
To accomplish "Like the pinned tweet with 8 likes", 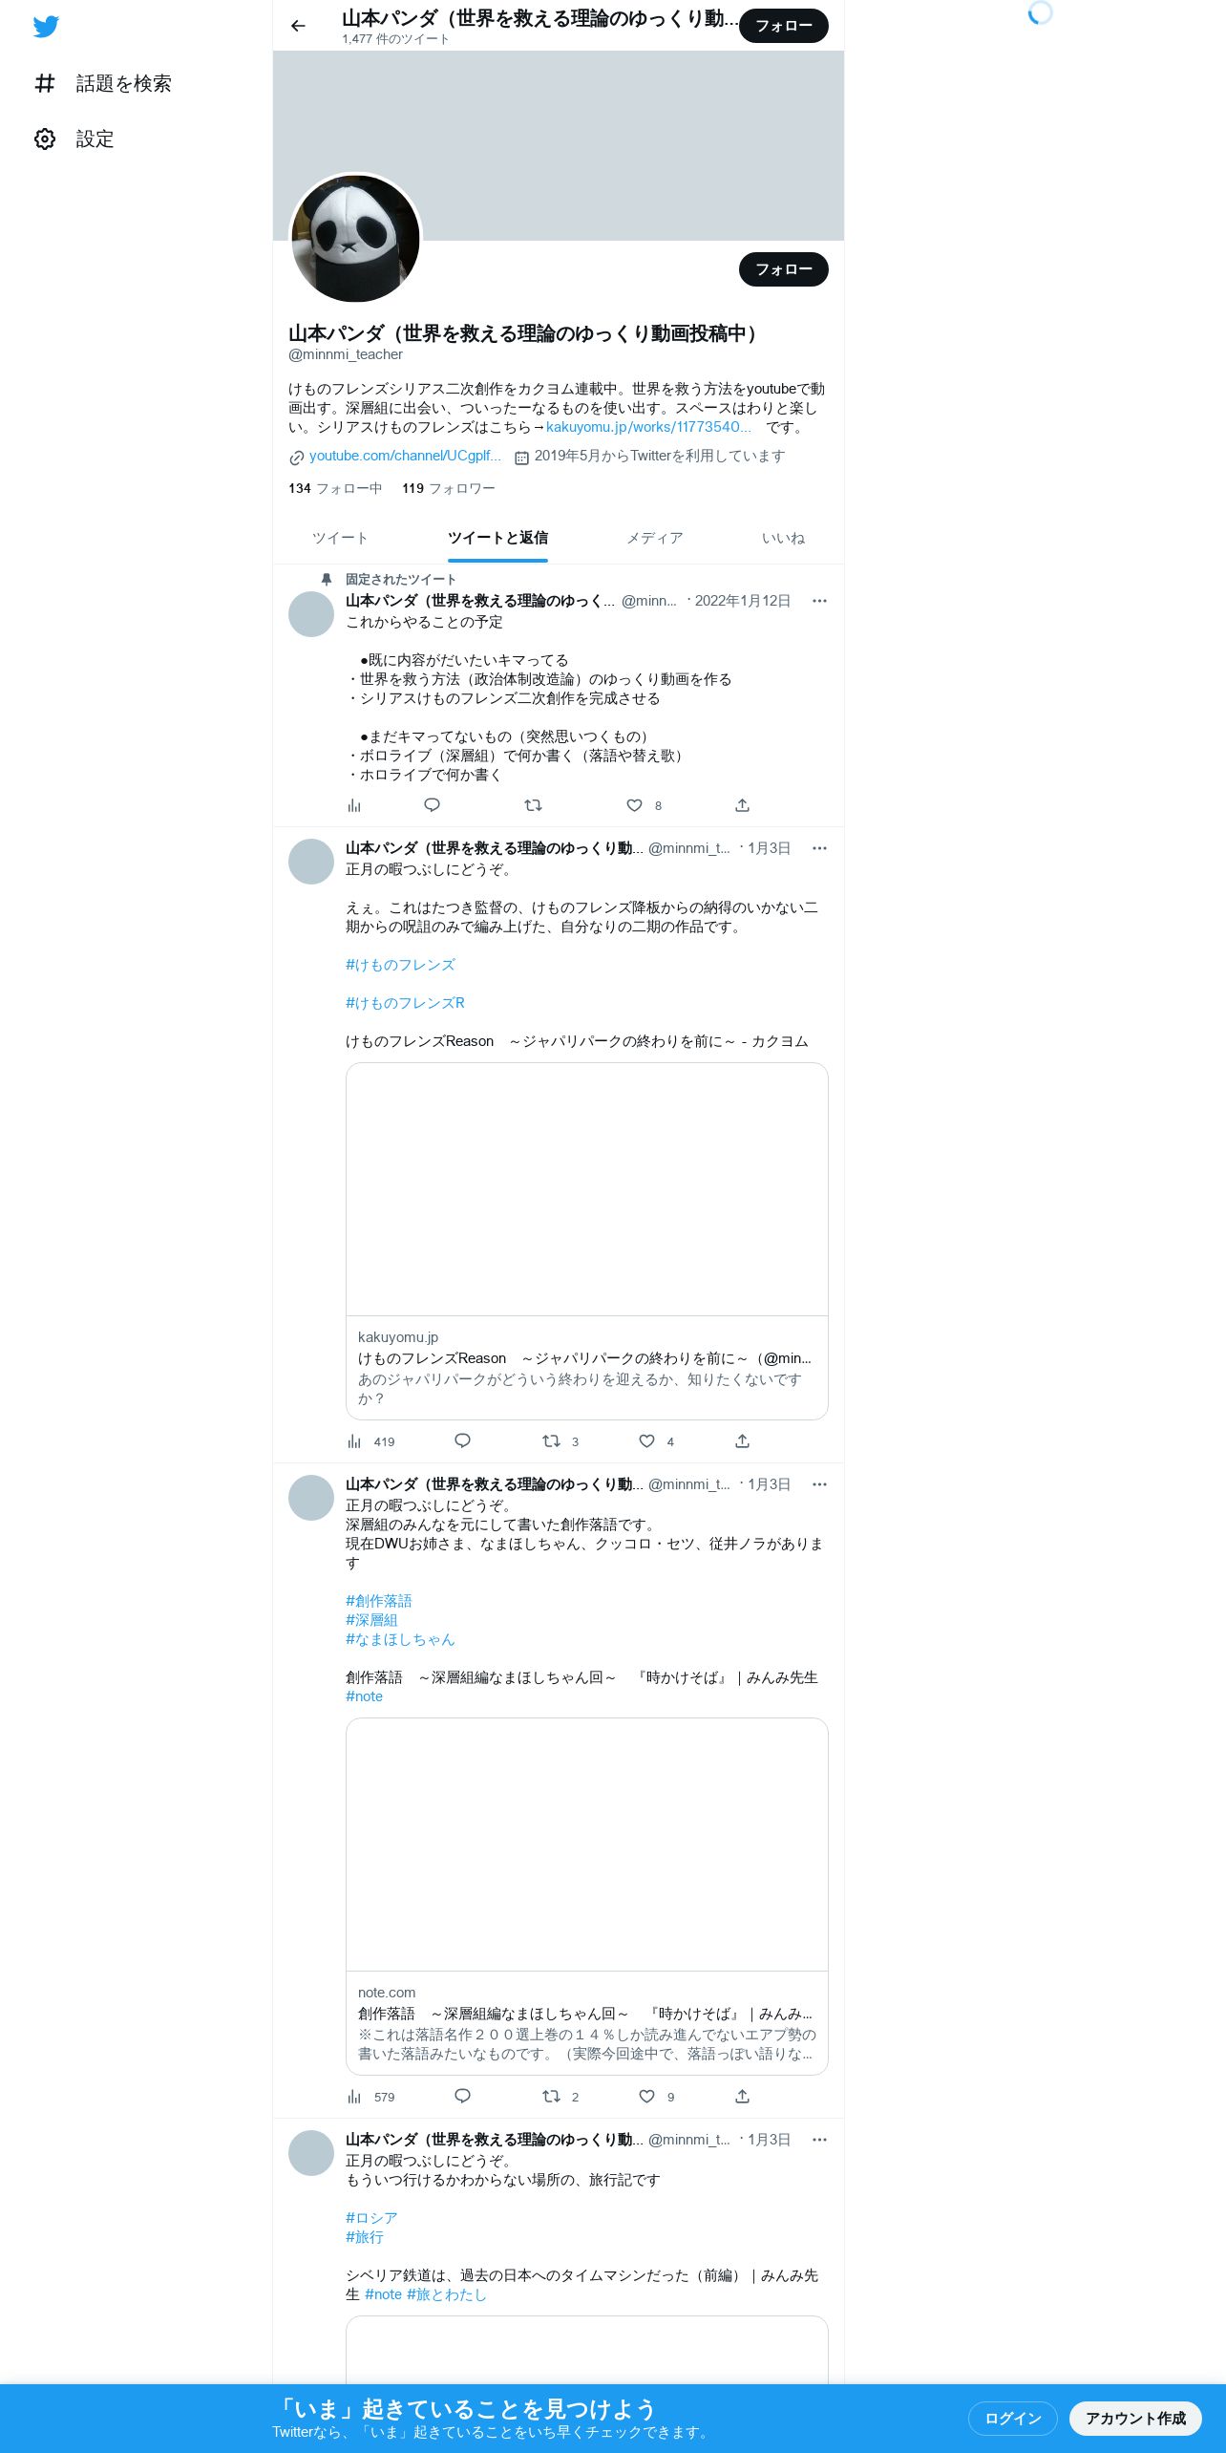I will pos(645,805).
